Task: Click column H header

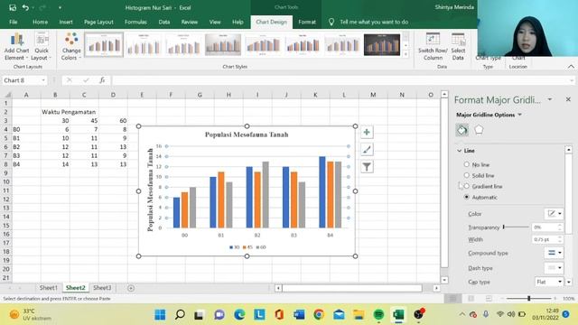Action: tap(228, 95)
